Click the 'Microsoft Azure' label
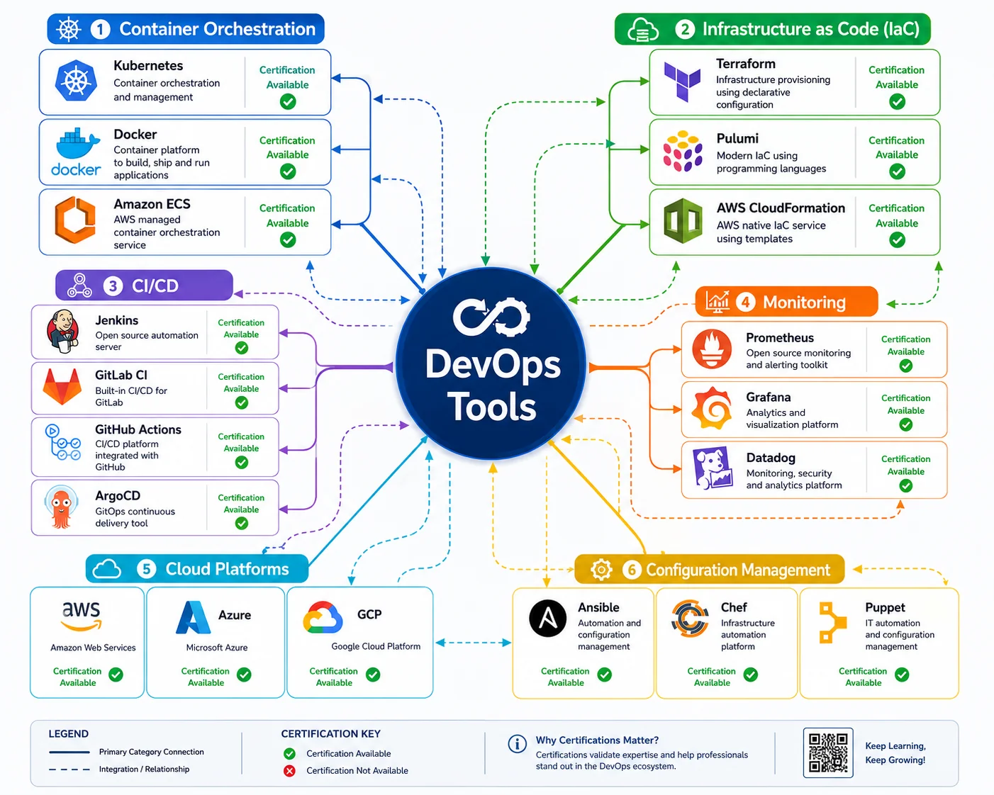 coord(217,648)
